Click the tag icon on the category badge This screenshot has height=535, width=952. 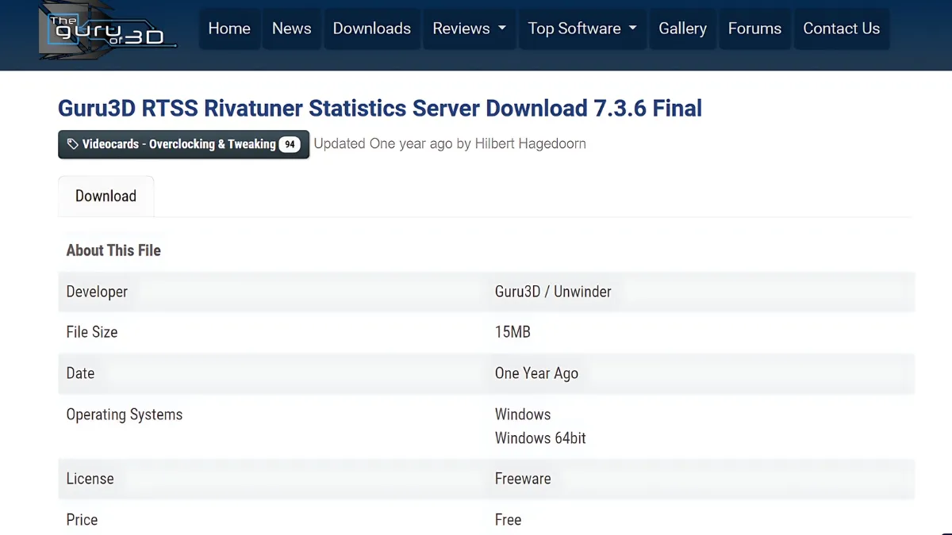tap(71, 144)
